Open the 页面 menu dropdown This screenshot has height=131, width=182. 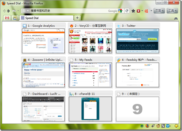pos(159,11)
